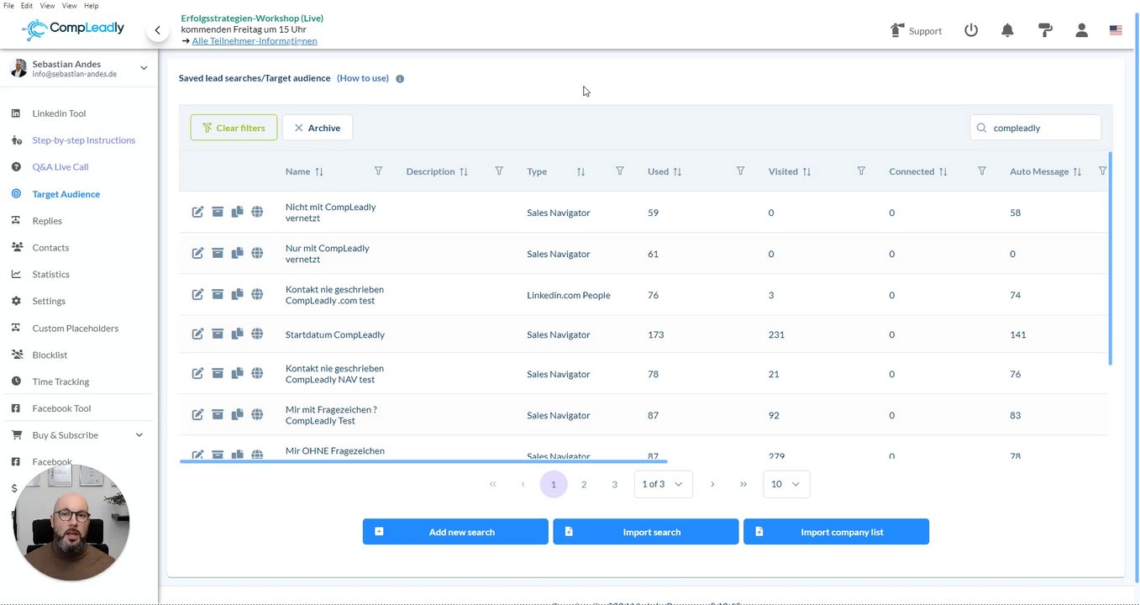The image size is (1140, 605).
Task: Open the Help menu
Action: tap(92, 6)
